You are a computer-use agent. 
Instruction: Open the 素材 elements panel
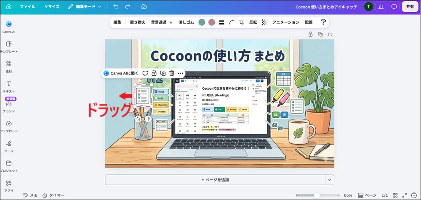[x=9, y=67]
